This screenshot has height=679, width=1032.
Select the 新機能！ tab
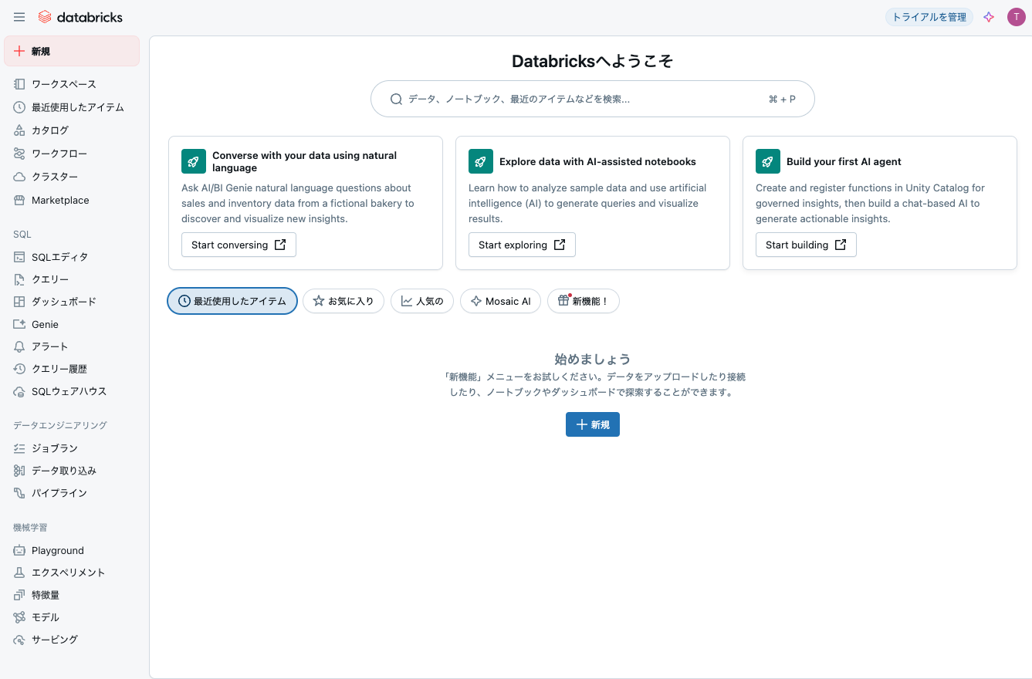[584, 301]
